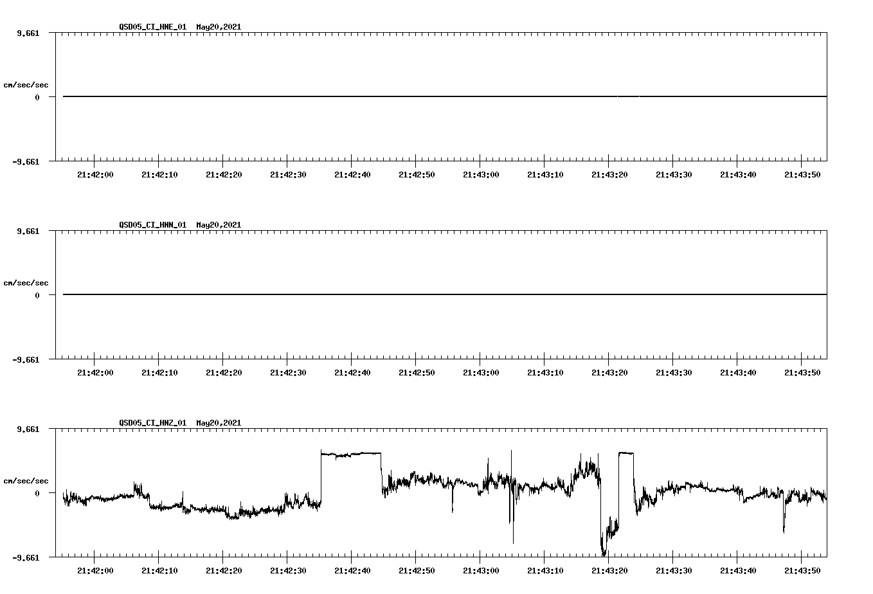Click the 21:43:20 time label under HNN chart
This screenshot has height=594, width=873.
(609, 372)
